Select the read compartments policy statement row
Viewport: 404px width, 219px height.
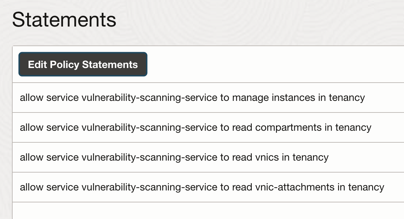(x=208, y=127)
